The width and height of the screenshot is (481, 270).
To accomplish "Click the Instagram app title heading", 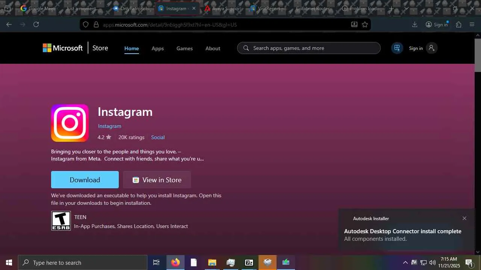I will pyautogui.click(x=125, y=112).
